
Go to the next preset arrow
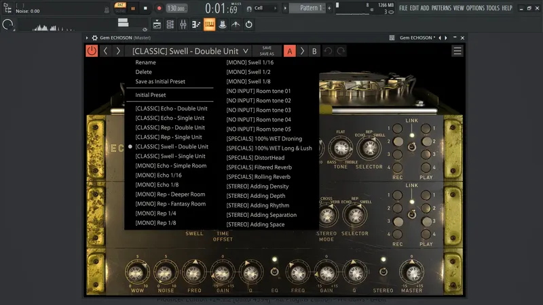click(118, 51)
